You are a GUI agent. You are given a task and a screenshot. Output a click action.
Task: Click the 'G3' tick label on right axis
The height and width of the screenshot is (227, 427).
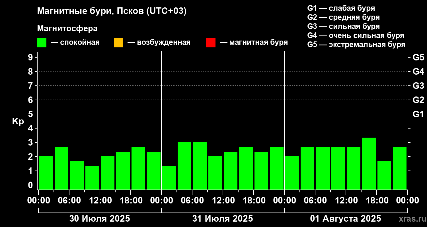coord(418,86)
